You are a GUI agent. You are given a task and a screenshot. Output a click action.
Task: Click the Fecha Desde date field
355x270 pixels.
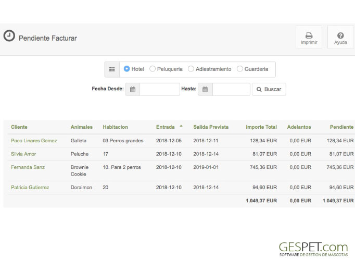click(x=159, y=90)
